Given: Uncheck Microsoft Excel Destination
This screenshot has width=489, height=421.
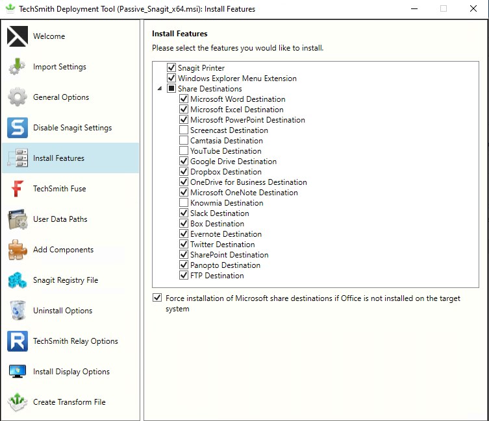Looking at the screenshot, I should click(x=184, y=109).
